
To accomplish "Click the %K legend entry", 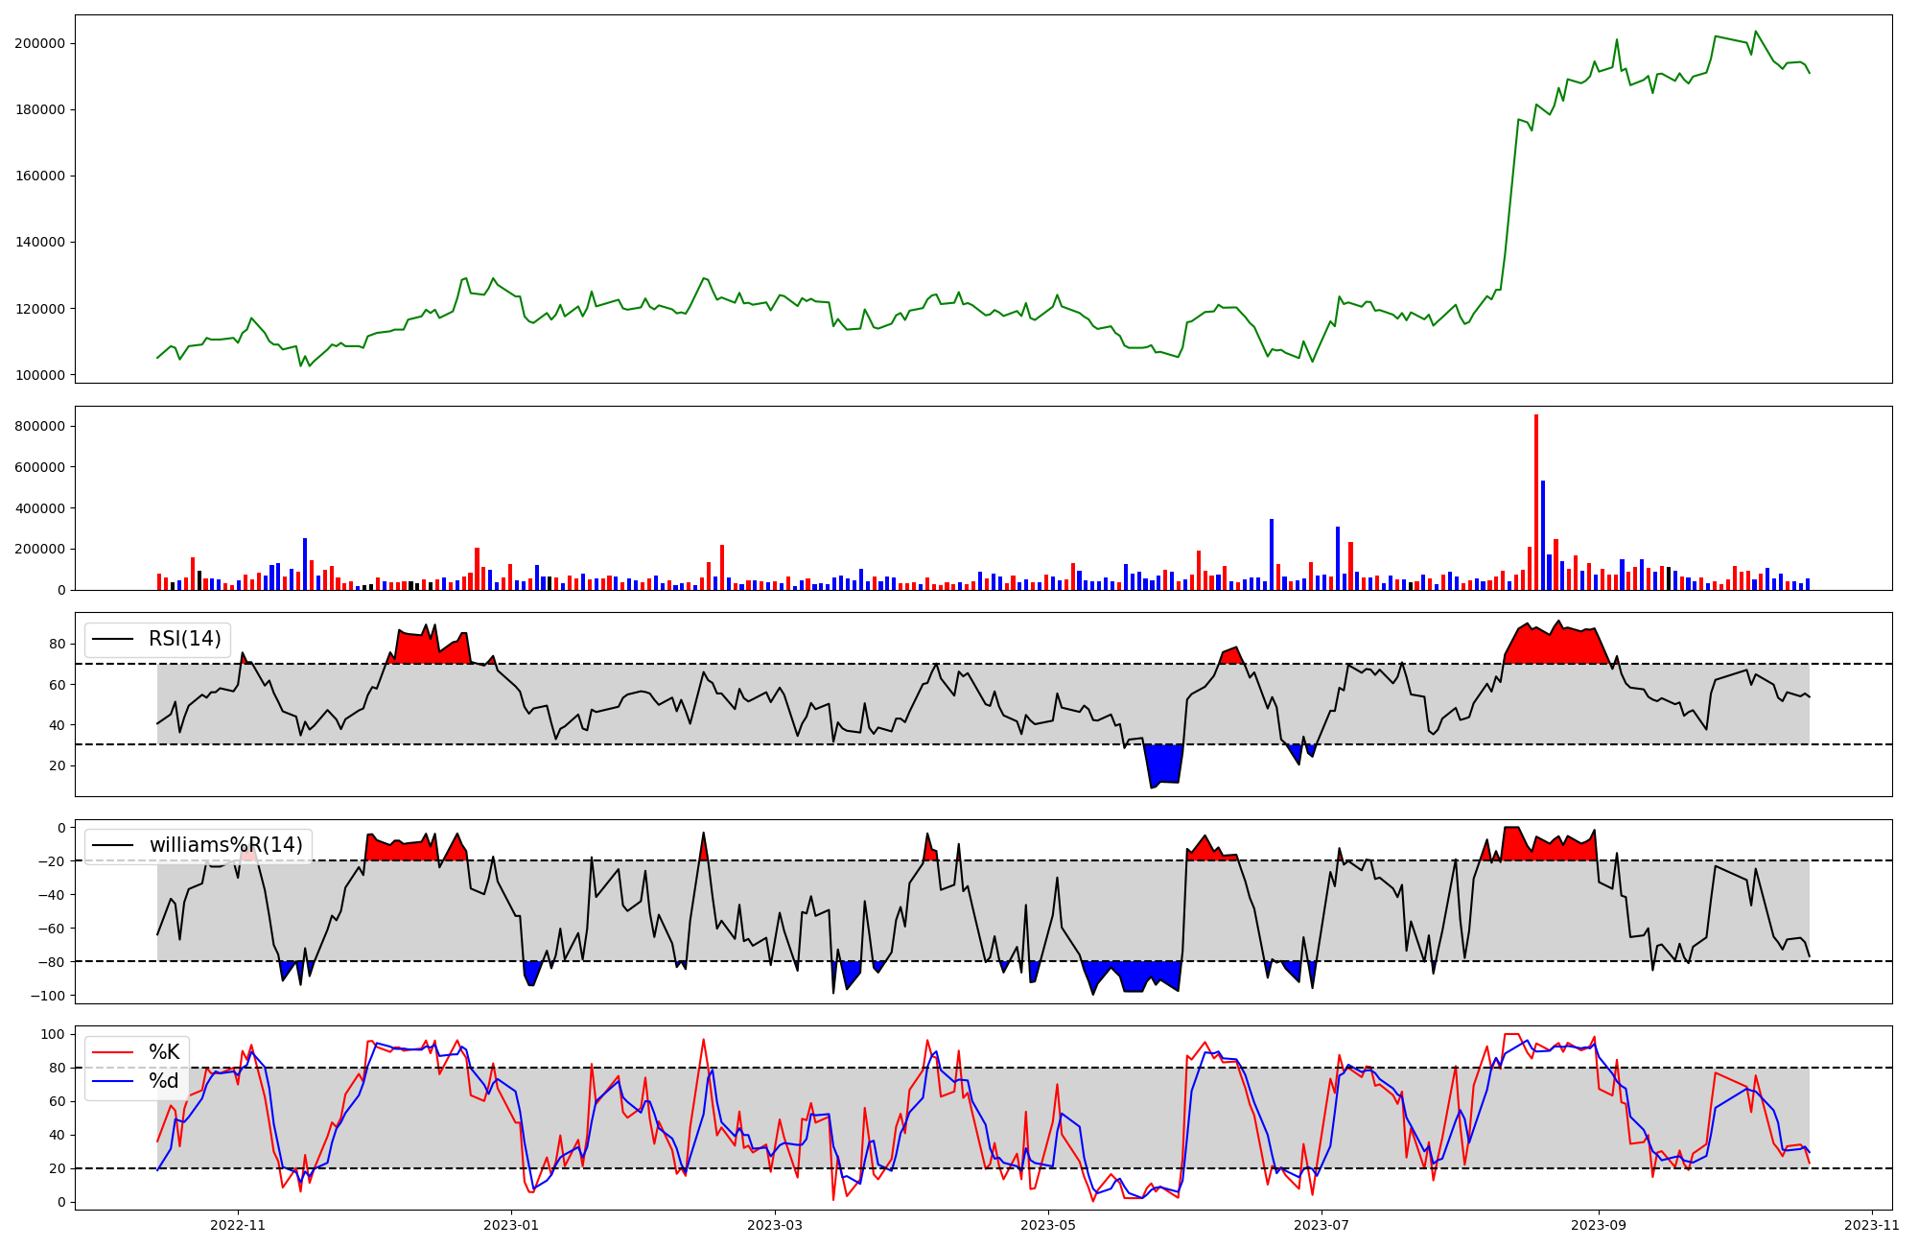I will tap(164, 1052).
